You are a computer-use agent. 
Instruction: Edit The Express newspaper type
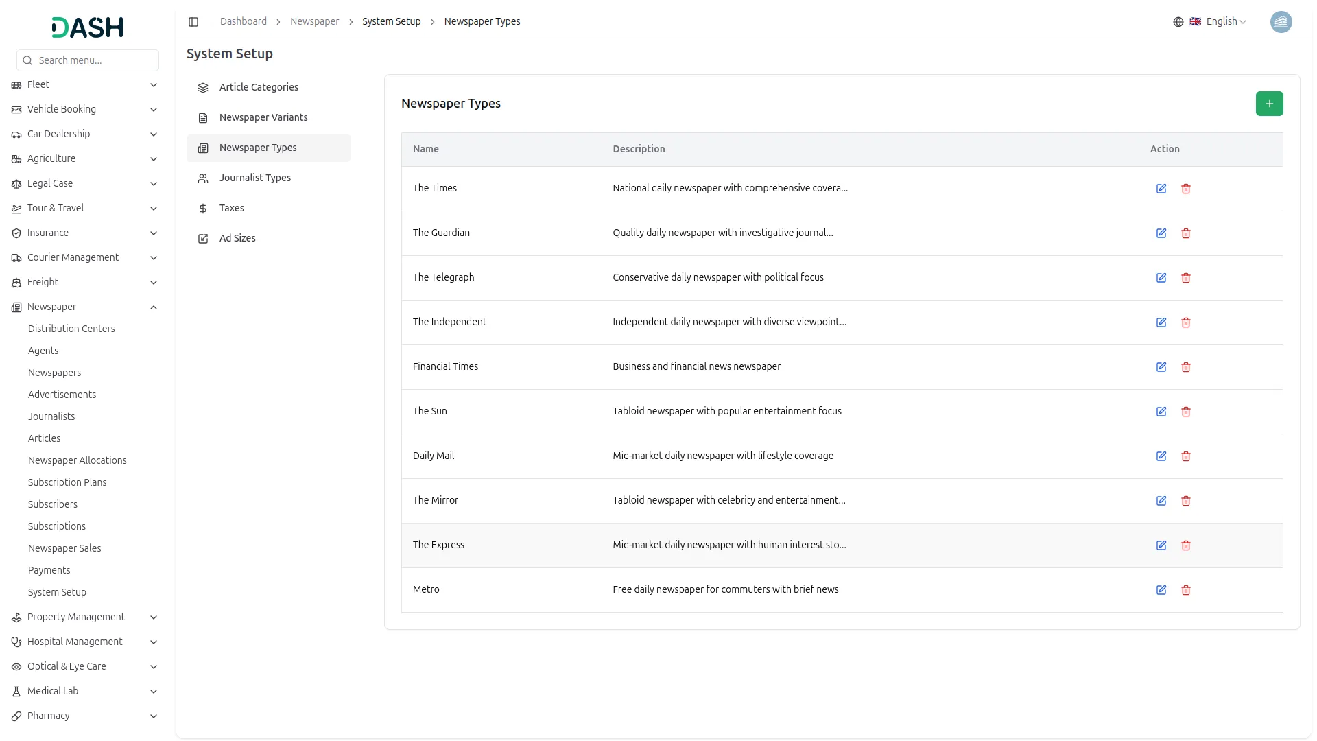(x=1161, y=545)
